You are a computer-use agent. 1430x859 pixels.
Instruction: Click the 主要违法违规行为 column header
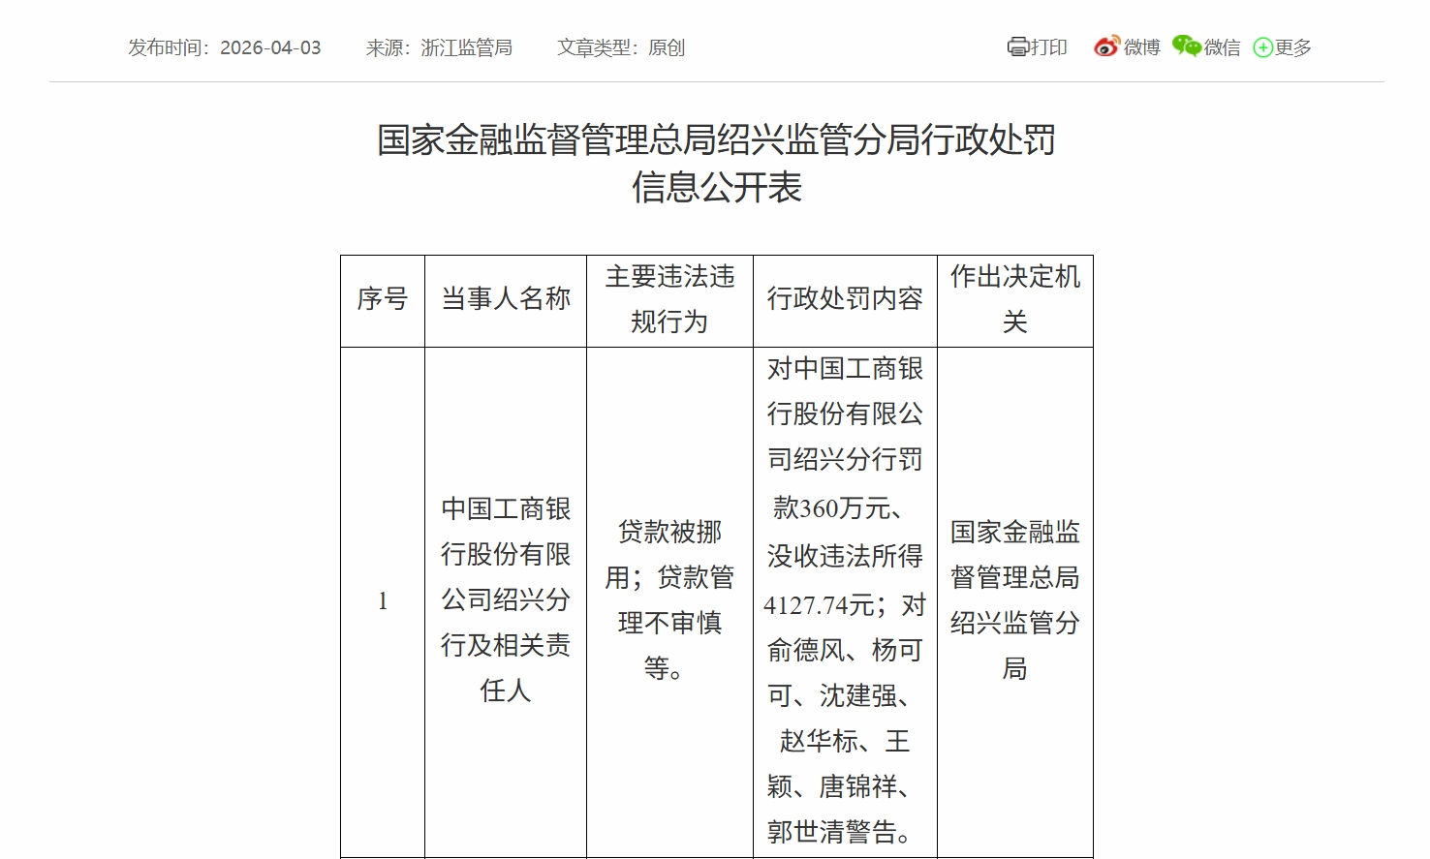coord(669,299)
